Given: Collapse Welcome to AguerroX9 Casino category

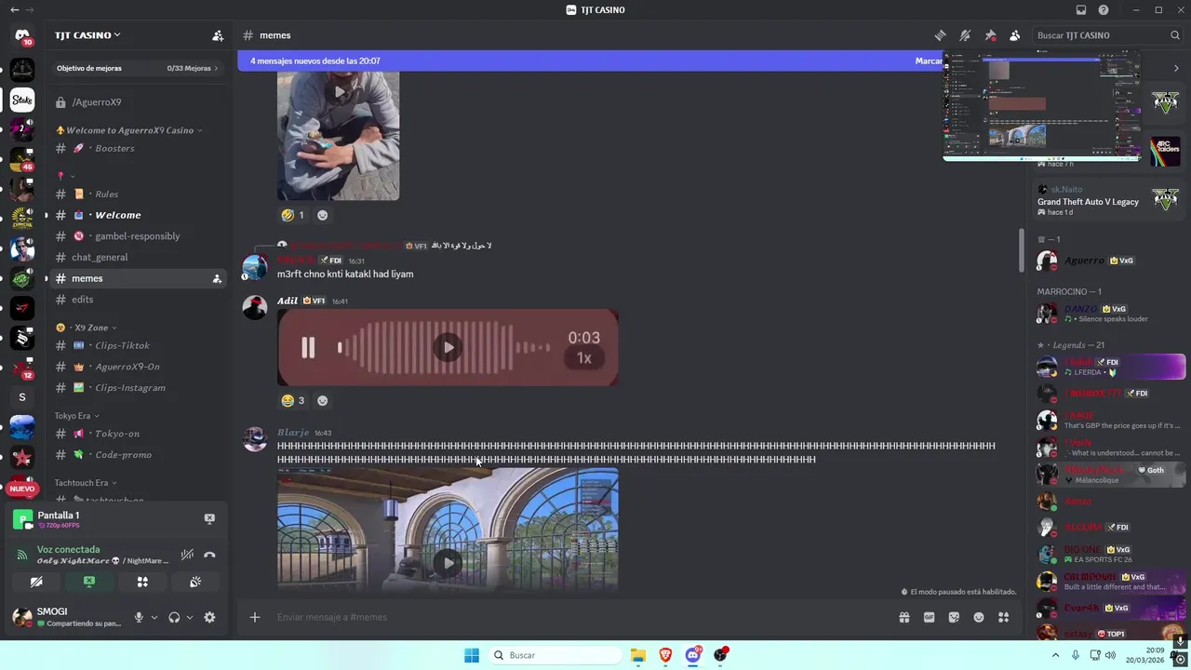Looking at the screenshot, I should tap(129, 130).
